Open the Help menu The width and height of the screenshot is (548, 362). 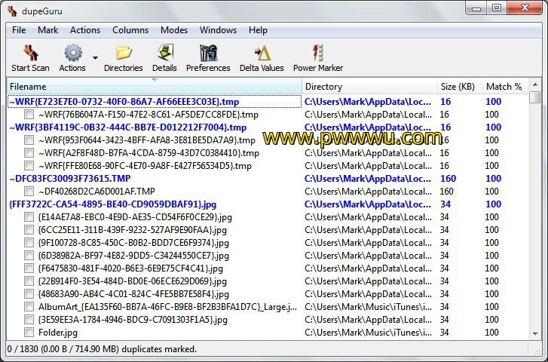coord(258,30)
